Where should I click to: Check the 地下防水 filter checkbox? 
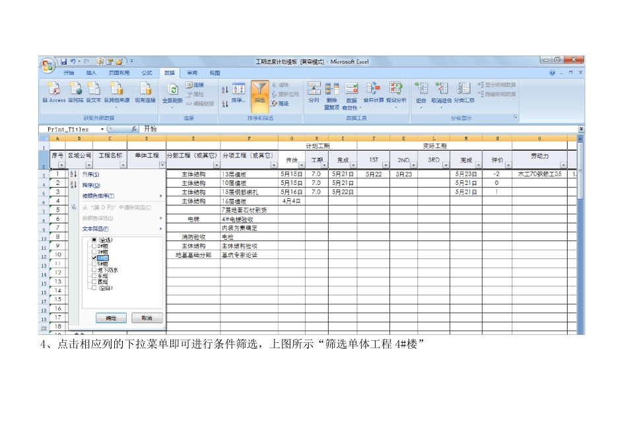[x=94, y=270]
